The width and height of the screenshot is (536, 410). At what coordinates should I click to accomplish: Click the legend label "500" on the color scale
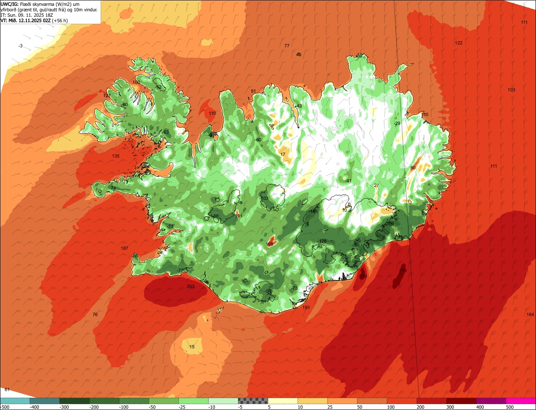[x=510, y=407]
